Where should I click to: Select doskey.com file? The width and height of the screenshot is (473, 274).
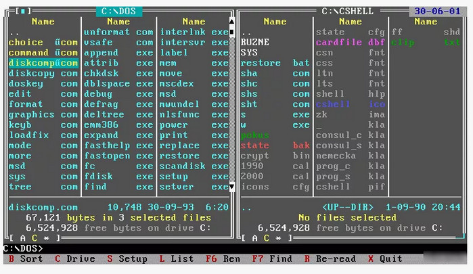43,84
